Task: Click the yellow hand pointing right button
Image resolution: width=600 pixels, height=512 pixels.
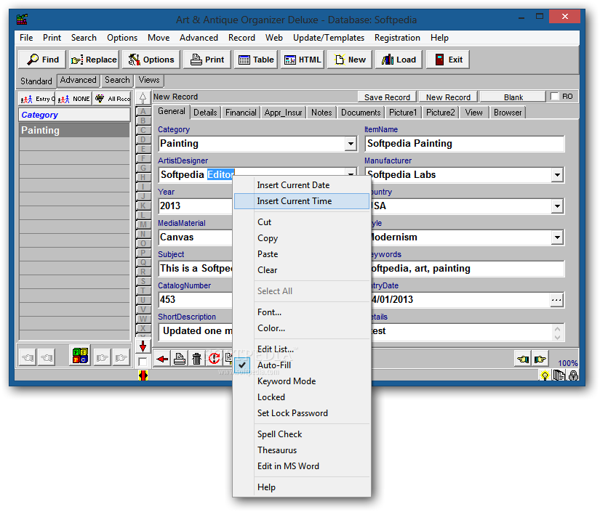Action: click(x=540, y=359)
